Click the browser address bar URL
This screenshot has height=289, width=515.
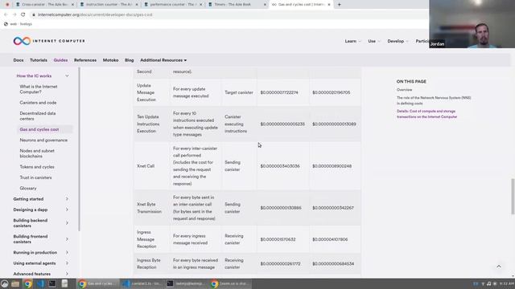click(x=95, y=14)
